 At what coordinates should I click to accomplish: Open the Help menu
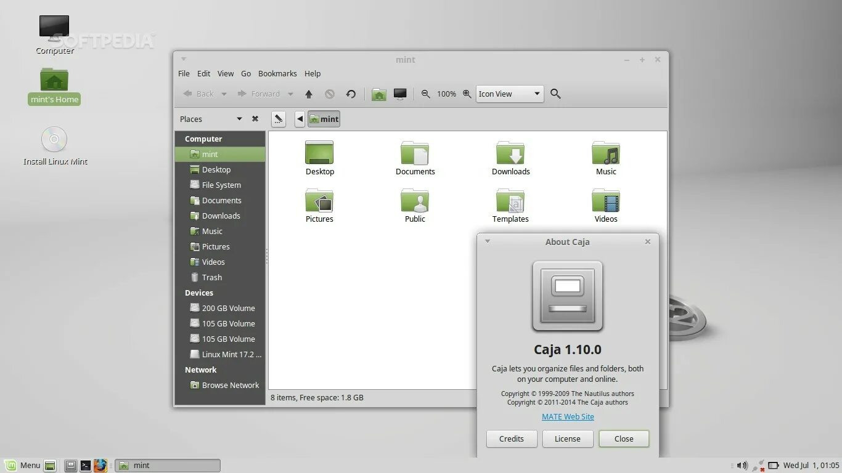click(313, 73)
